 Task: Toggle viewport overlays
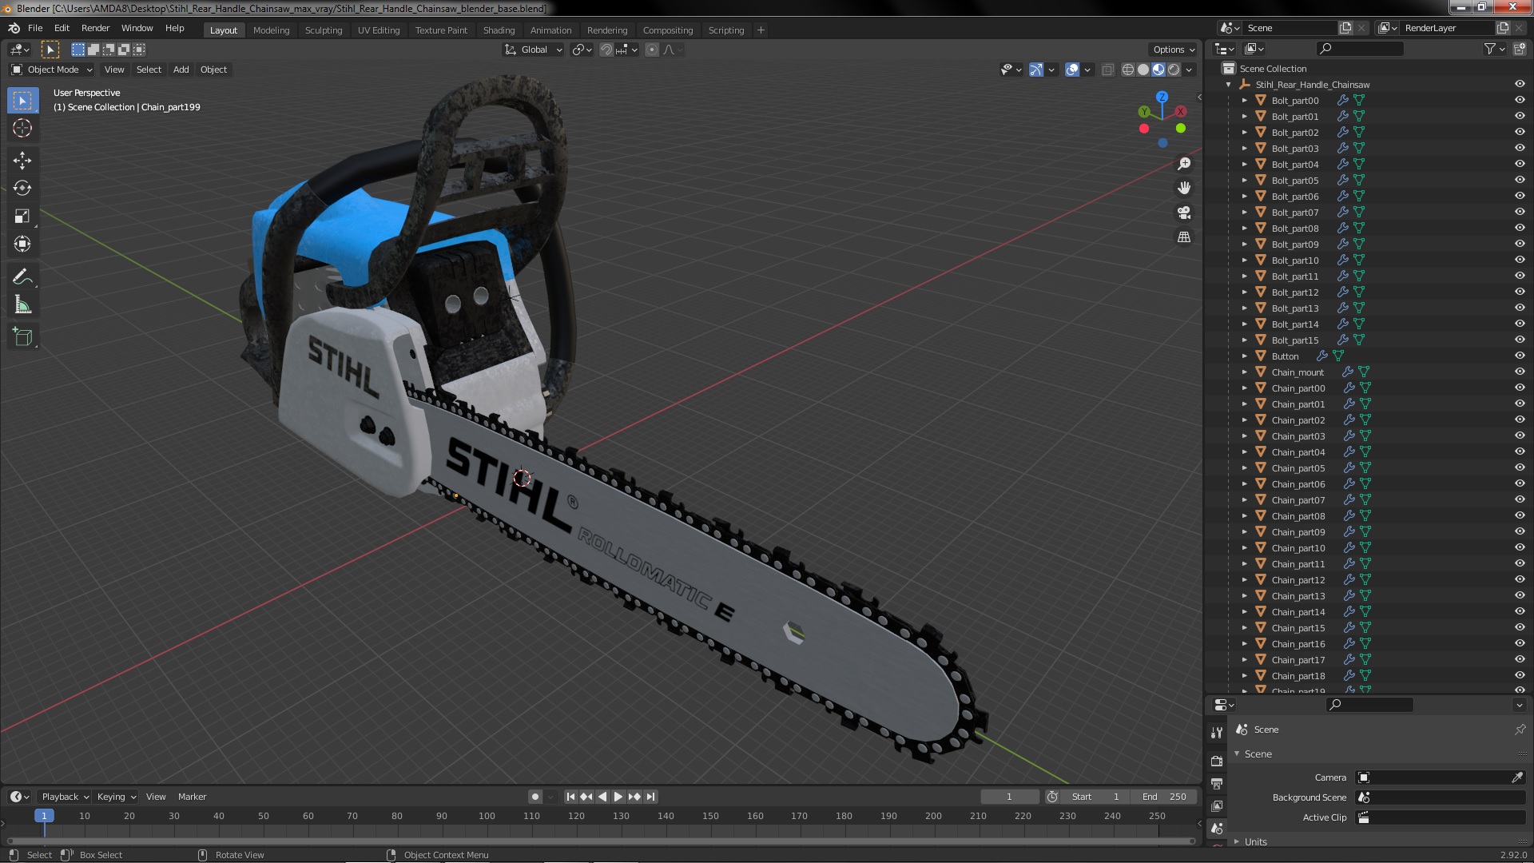coord(1072,70)
